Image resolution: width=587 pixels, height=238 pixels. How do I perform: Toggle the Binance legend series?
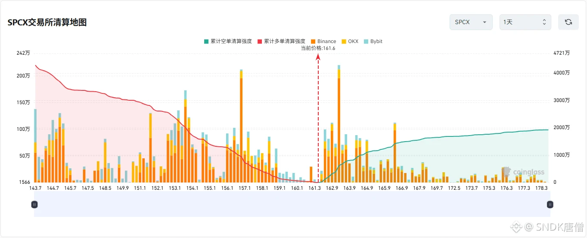pyautogui.click(x=323, y=41)
